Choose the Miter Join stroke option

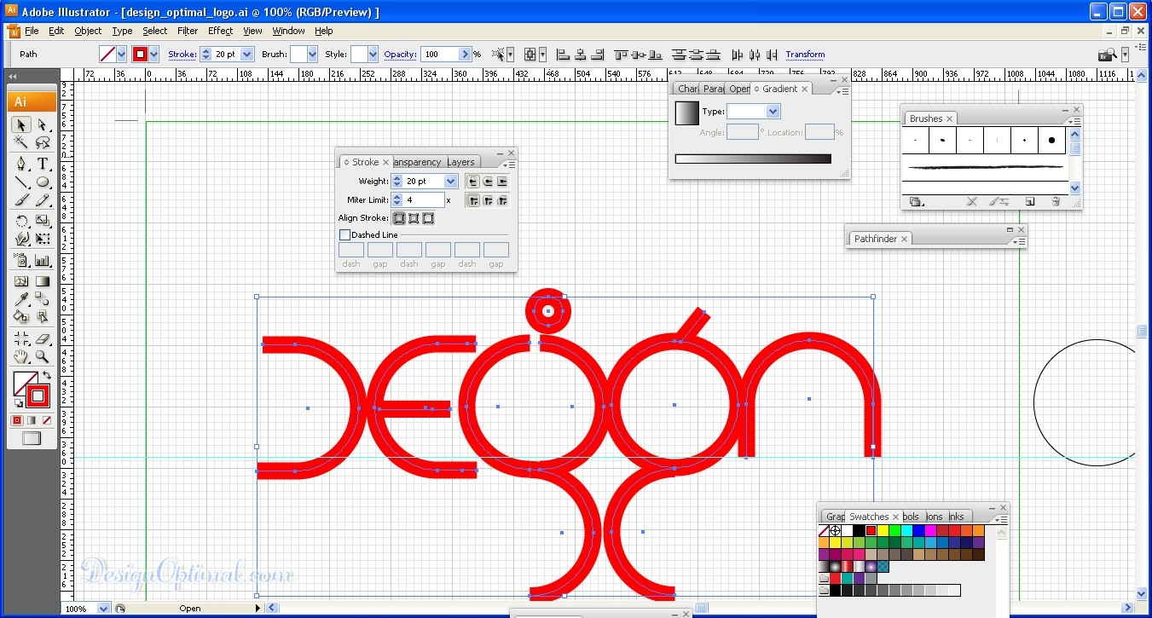coord(473,200)
